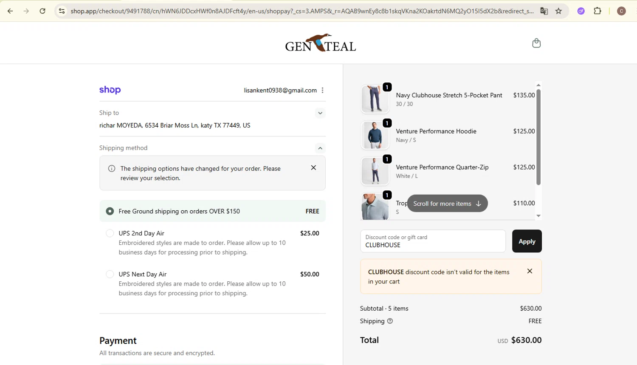This screenshot has width=637, height=365.
Task: Click the Scroll for more items button
Action: tap(447, 204)
